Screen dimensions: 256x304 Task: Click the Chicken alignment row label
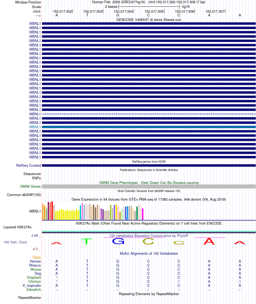34,281
